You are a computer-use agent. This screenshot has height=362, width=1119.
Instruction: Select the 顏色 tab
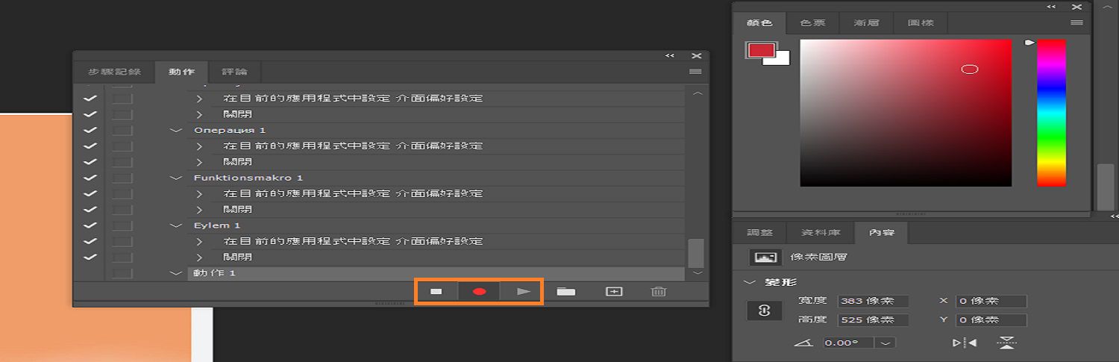(759, 23)
